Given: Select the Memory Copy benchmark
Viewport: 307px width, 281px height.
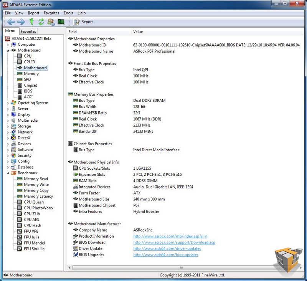Looking at the screenshot, I should [36, 190].
